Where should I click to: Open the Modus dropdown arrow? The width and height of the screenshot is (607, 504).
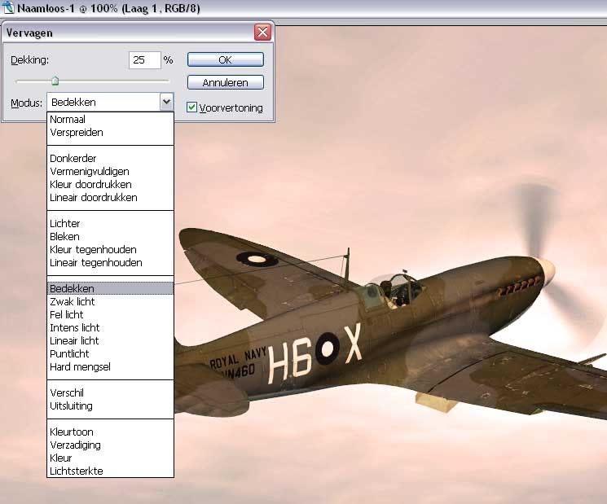click(x=166, y=102)
